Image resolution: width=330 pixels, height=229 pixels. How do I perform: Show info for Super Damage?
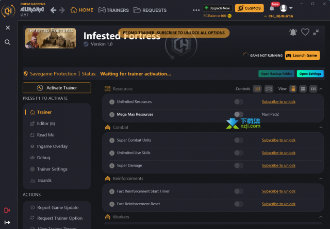click(x=112, y=165)
